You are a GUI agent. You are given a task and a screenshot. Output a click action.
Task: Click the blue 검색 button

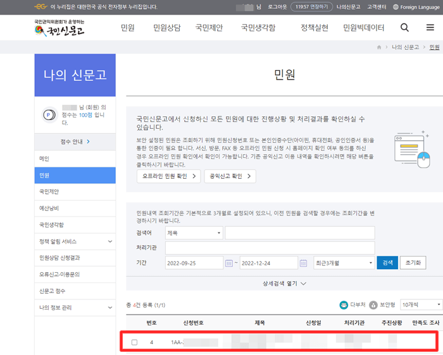[387, 263]
